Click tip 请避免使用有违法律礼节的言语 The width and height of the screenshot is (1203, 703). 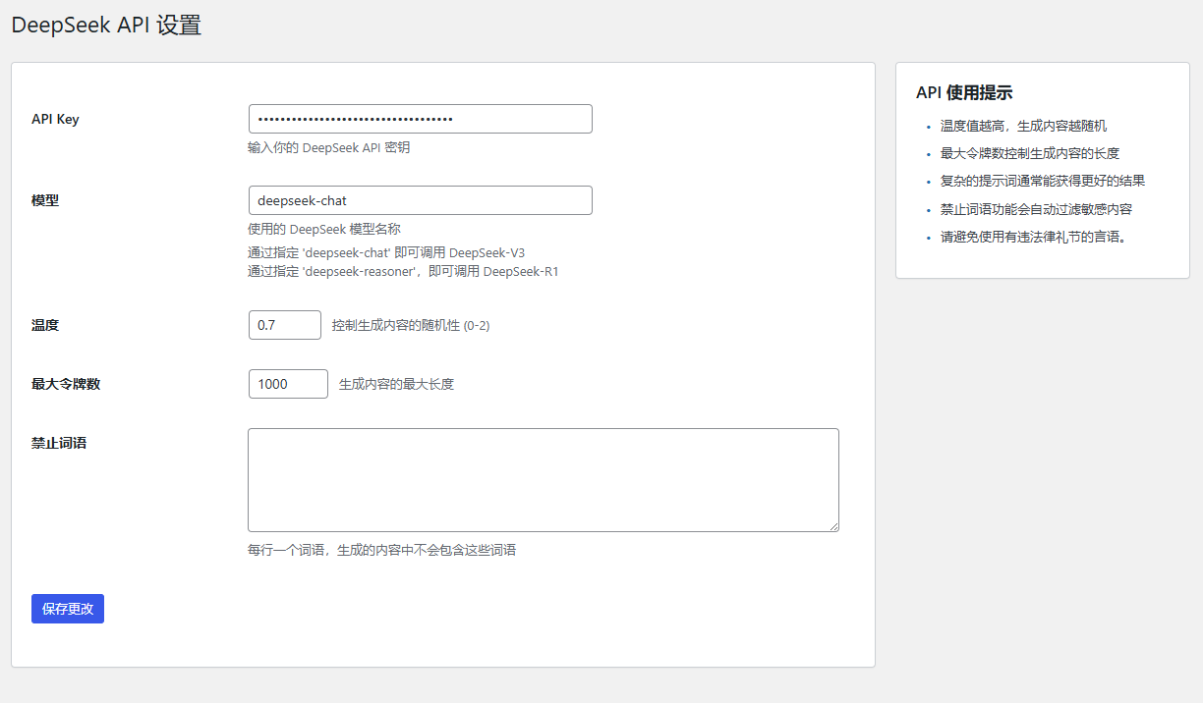coord(1033,237)
